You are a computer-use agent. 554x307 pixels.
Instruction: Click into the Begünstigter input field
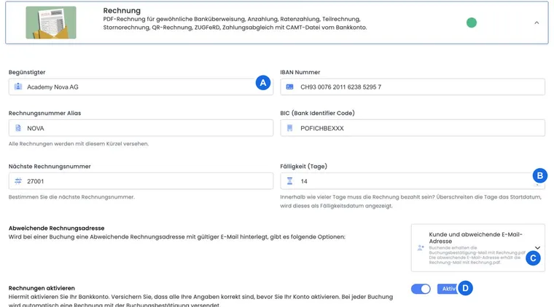coord(141,87)
